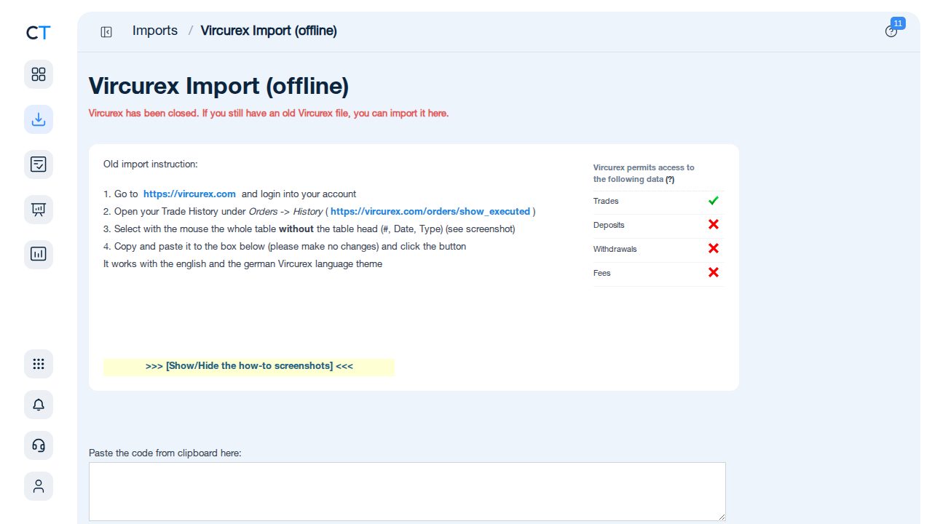This screenshot has height=524, width=932.
Task: Open the presentation board icon in sidebar
Action: [x=39, y=210]
